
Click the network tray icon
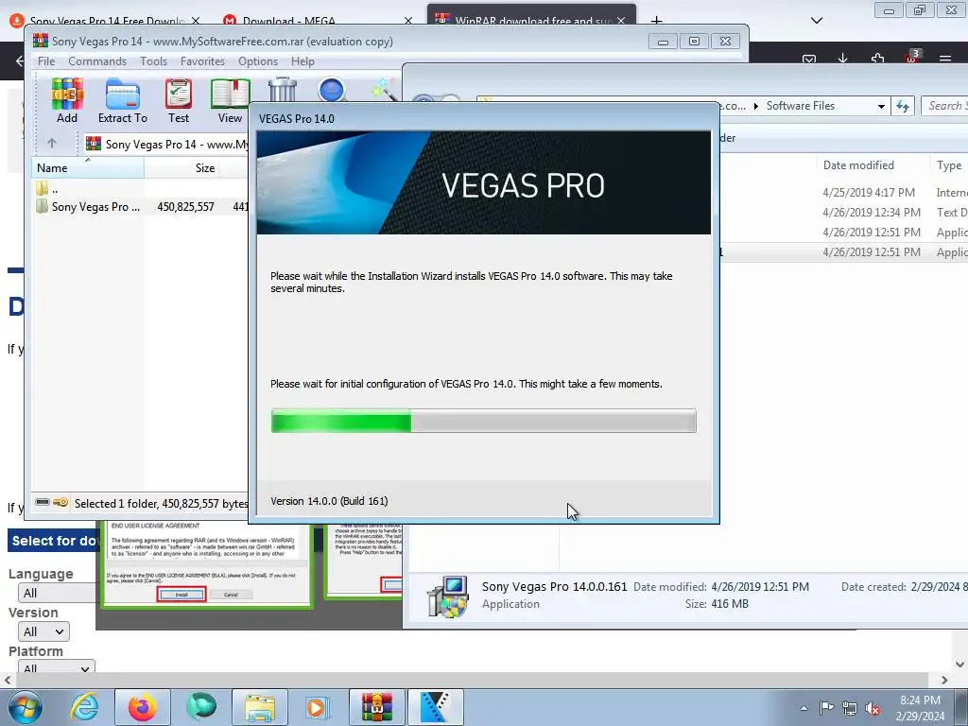coord(850,708)
